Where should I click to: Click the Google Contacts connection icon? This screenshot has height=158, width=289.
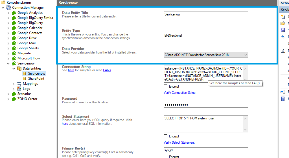[14, 33]
